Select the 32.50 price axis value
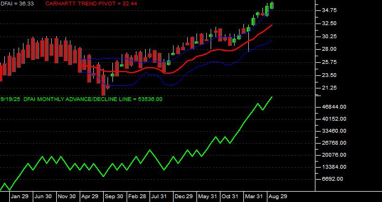 pyautogui.click(x=330, y=23)
